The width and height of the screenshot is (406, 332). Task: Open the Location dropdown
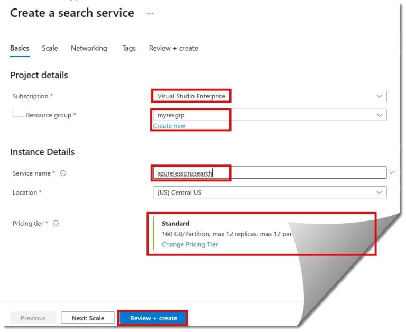[270, 192]
